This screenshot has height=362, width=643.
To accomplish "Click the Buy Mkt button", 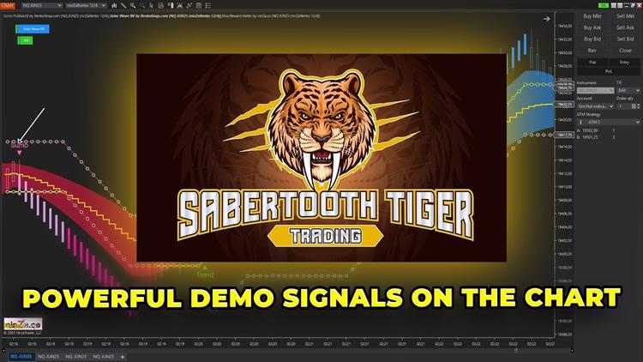I will (592, 16).
